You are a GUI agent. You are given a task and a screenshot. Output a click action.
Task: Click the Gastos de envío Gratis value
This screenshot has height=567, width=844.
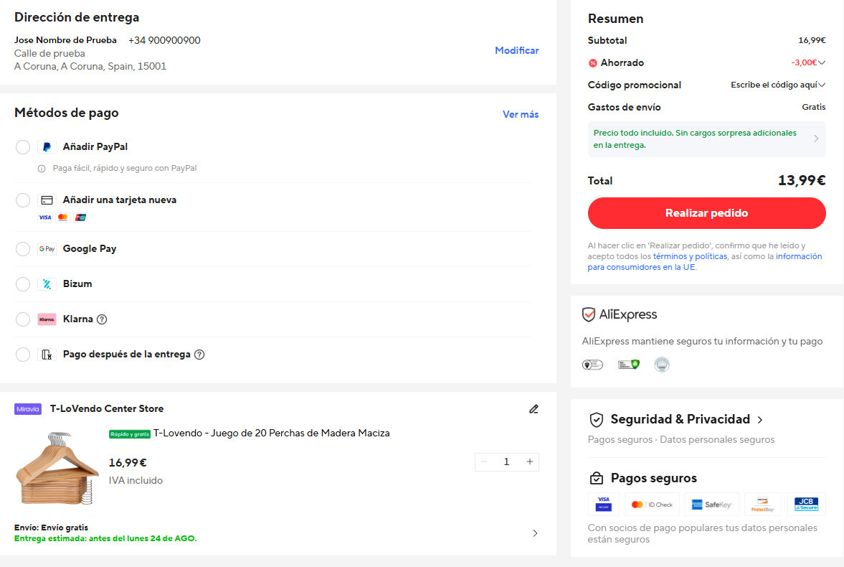coord(813,107)
